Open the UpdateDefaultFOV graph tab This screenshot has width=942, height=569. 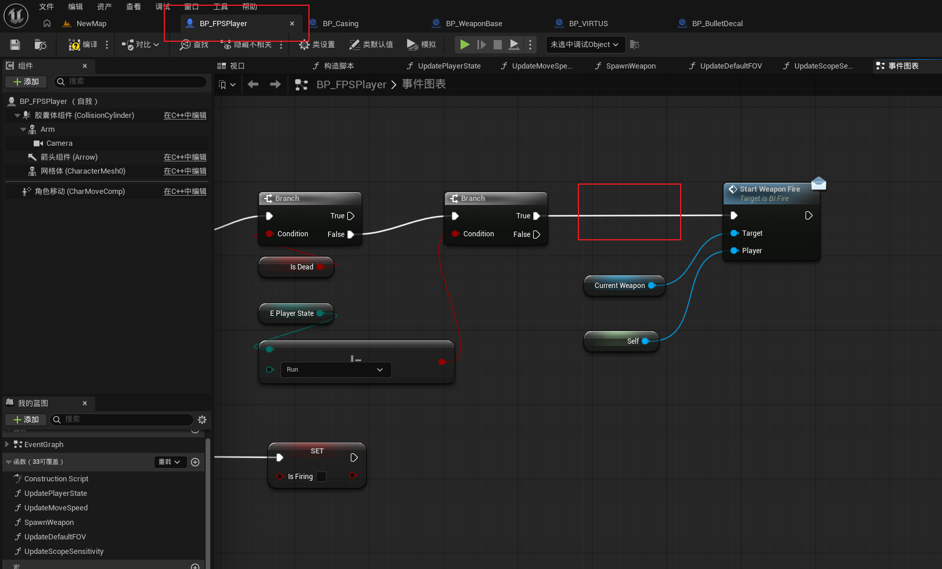(x=725, y=66)
